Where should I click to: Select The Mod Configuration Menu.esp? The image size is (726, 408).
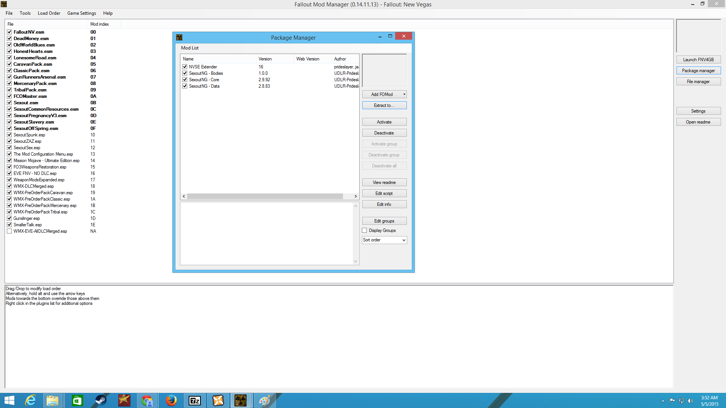pos(43,154)
